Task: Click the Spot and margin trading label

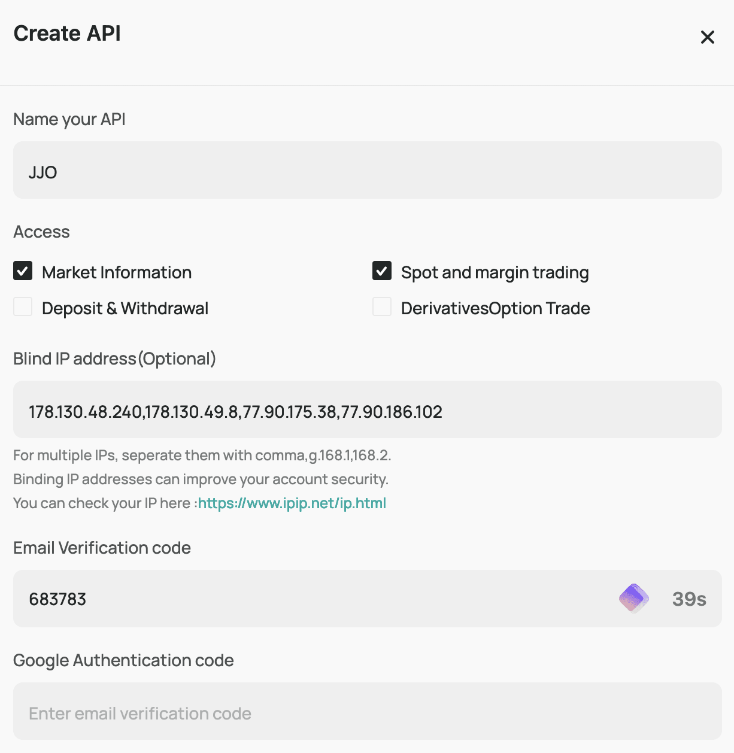Action: (495, 273)
